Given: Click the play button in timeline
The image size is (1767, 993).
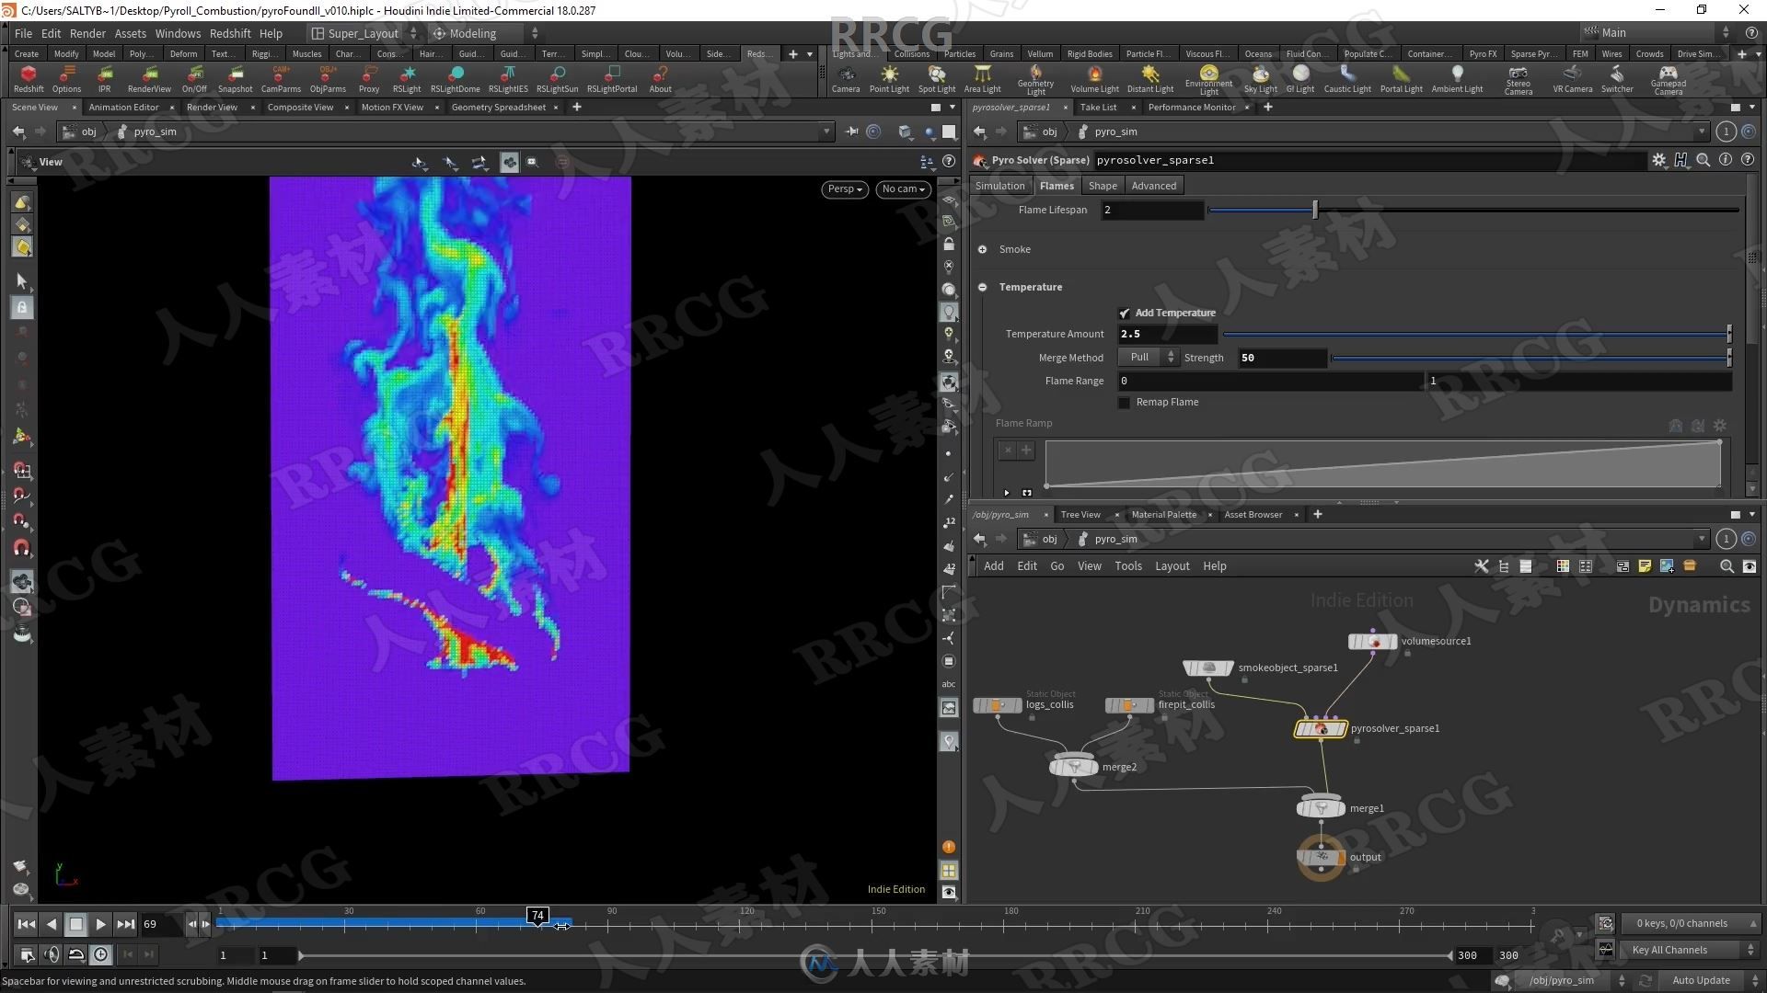Looking at the screenshot, I should 99,924.
